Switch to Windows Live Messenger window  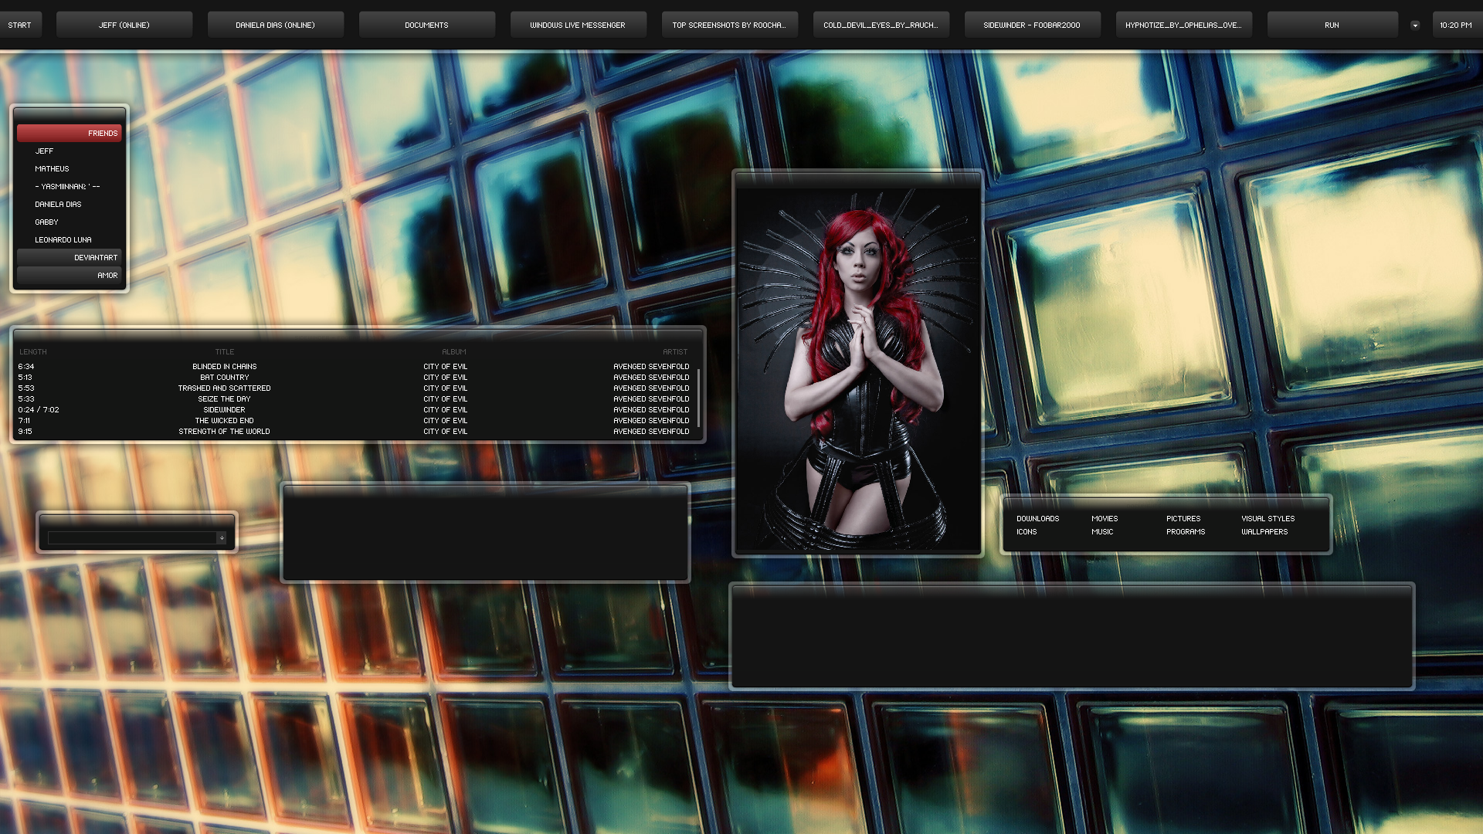pos(579,25)
